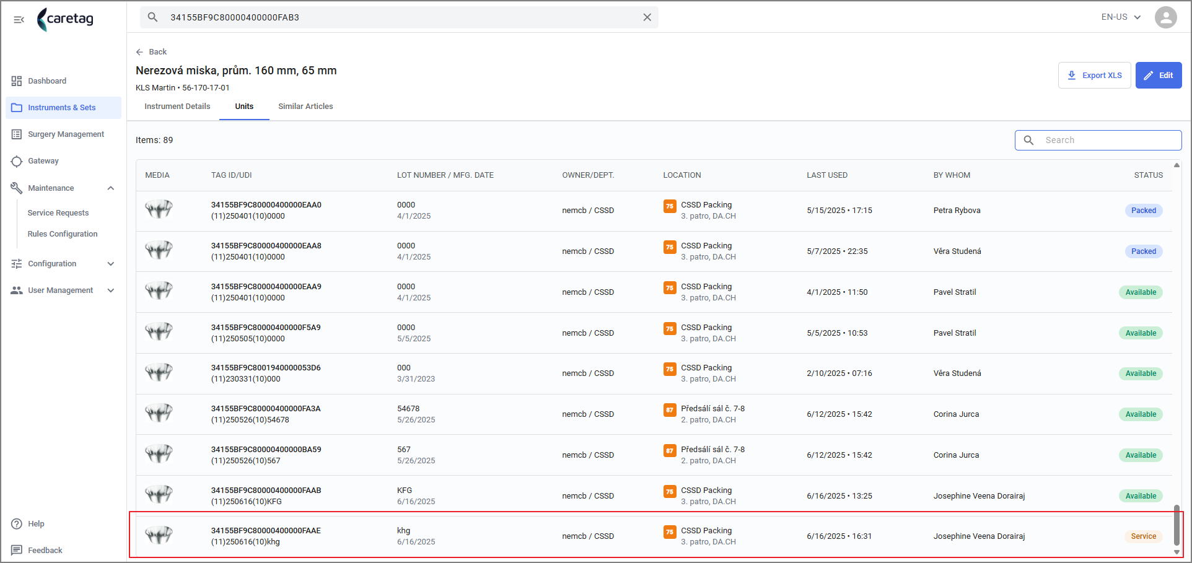Click the User Management people icon
1192x563 pixels.
17,290
